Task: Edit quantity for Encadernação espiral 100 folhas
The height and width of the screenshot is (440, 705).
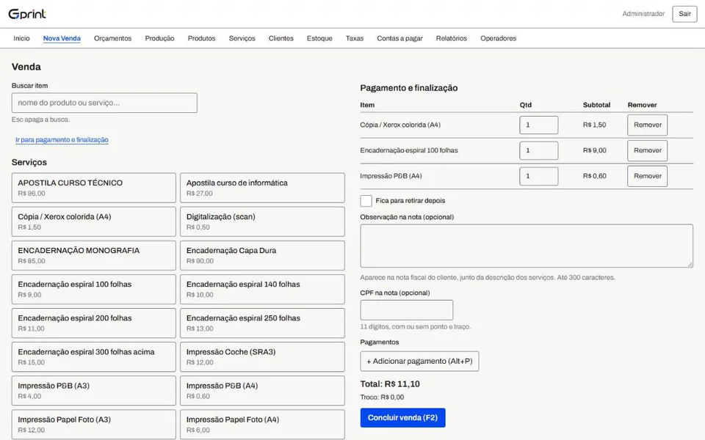Action: pos(538,150)
